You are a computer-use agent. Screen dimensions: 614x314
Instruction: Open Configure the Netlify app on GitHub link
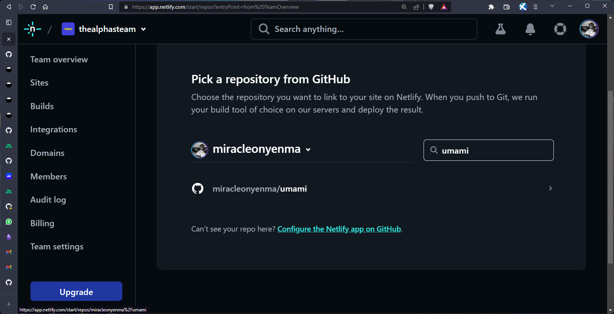339,229
